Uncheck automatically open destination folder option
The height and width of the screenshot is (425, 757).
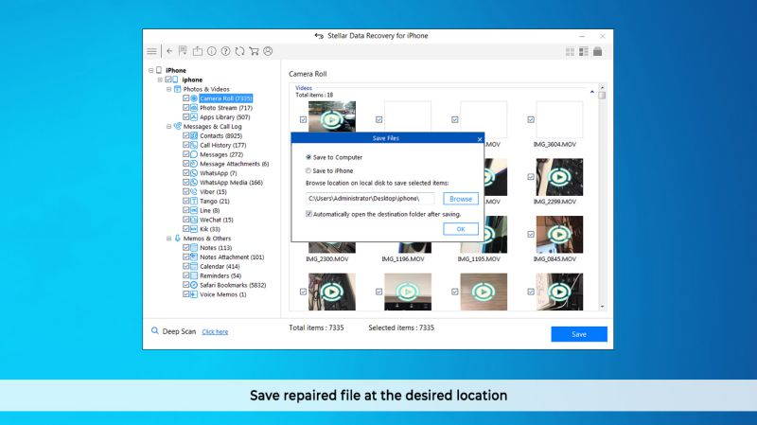(308, 214)
